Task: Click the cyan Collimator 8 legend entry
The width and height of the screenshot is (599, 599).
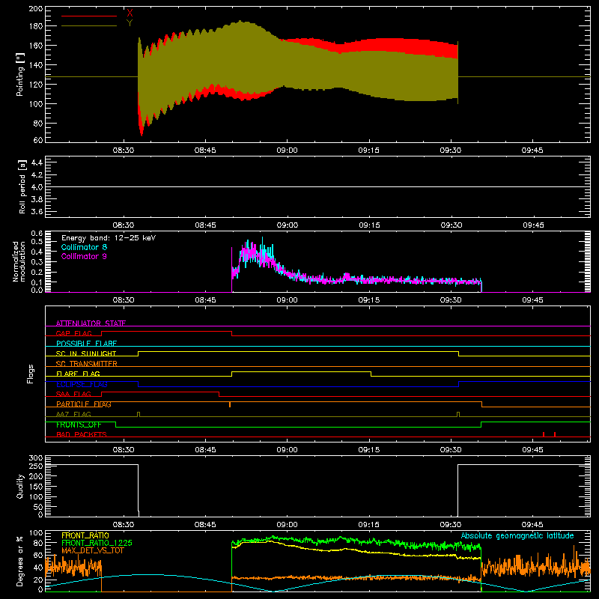Action: pos(84,247)
